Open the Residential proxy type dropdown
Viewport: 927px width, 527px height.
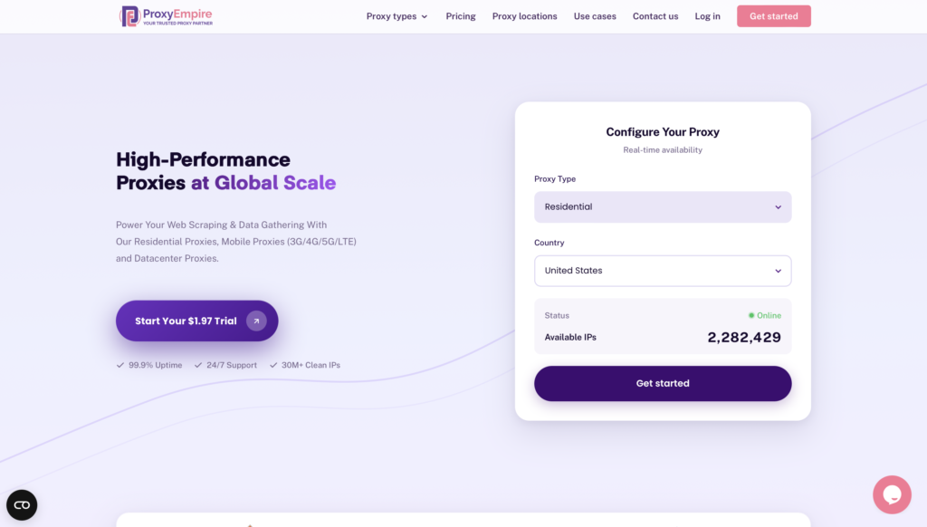(x=663, y=207)
